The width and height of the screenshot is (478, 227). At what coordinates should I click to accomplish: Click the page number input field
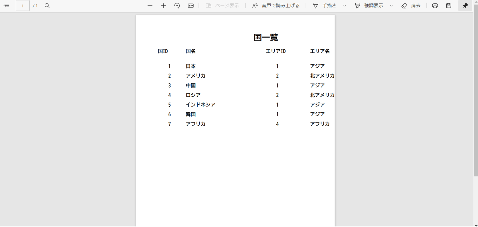23,6
